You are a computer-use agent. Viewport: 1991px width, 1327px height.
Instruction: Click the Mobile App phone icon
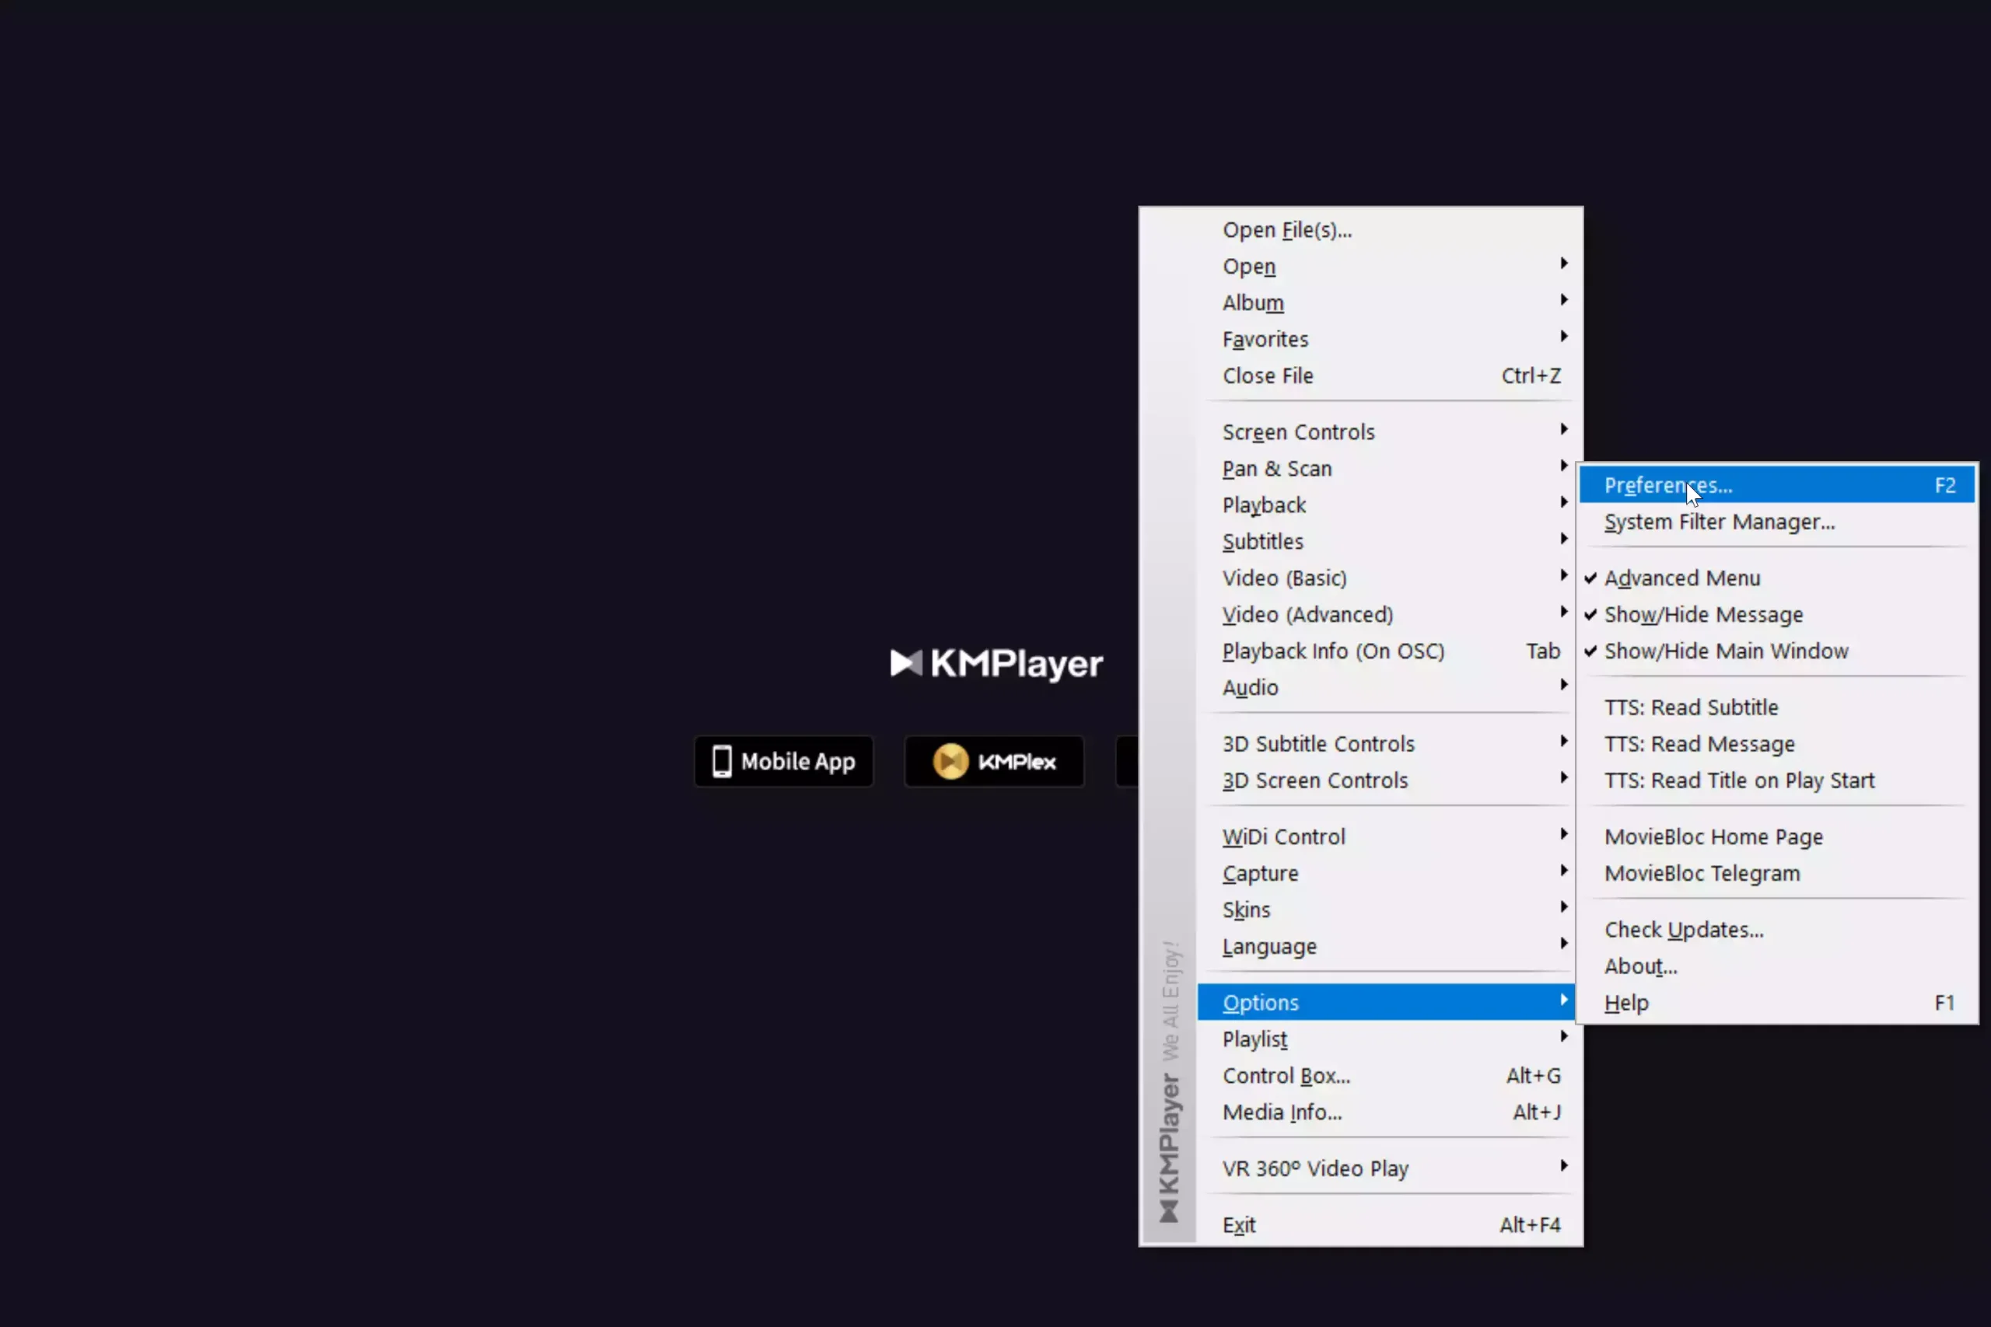pos(722,761)
